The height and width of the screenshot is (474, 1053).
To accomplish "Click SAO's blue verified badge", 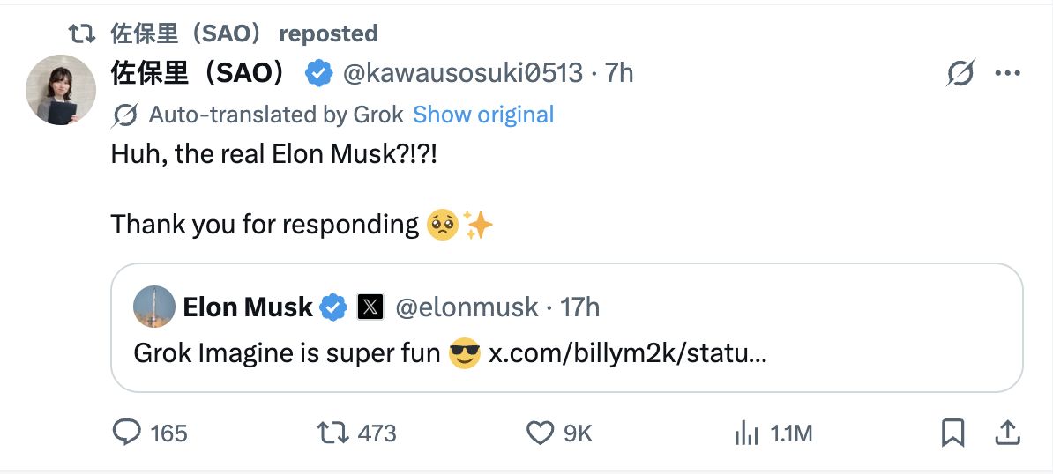I will click(318, 73).
